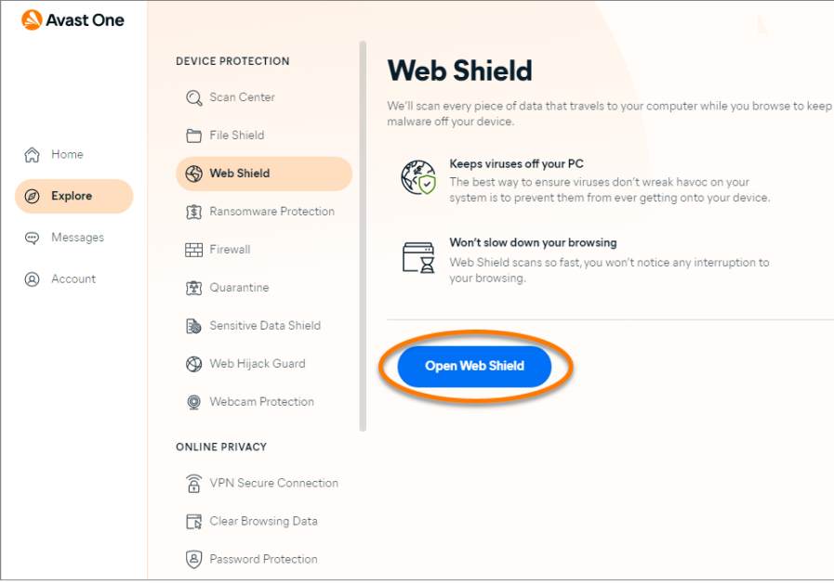Open Password Protection feature
The image size is (834, 583).
pyautogui.click(x=263, y=560)
